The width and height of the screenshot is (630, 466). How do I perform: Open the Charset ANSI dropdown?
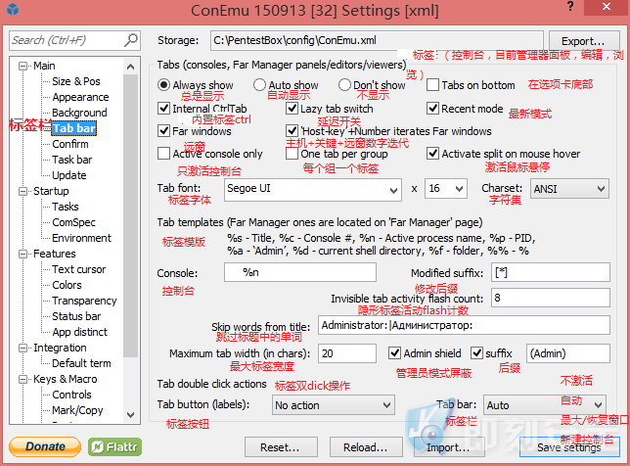pos(569,189)
